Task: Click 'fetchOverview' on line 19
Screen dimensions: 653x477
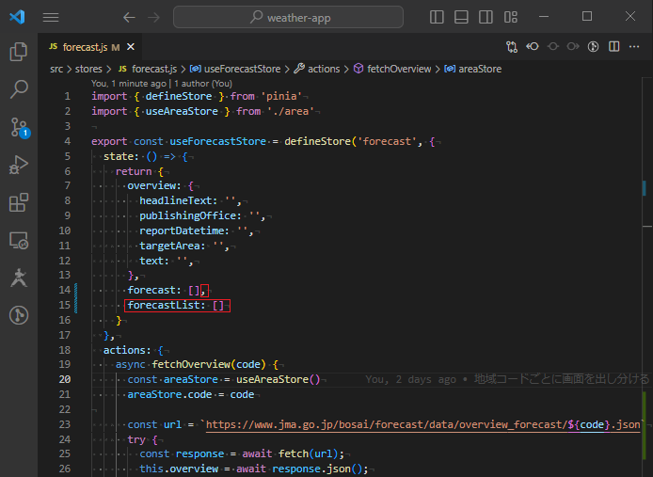Action: click(x=191, y=364)
